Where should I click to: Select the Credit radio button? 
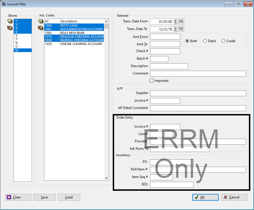[x=223, y=41]
